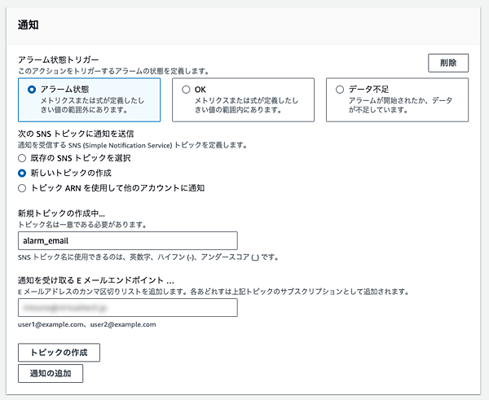Choose トピック ARN を使用して他のアカウントに通知 option
Image resolution: width=489 pixels, height=400 pixels.
click(23, 187)
